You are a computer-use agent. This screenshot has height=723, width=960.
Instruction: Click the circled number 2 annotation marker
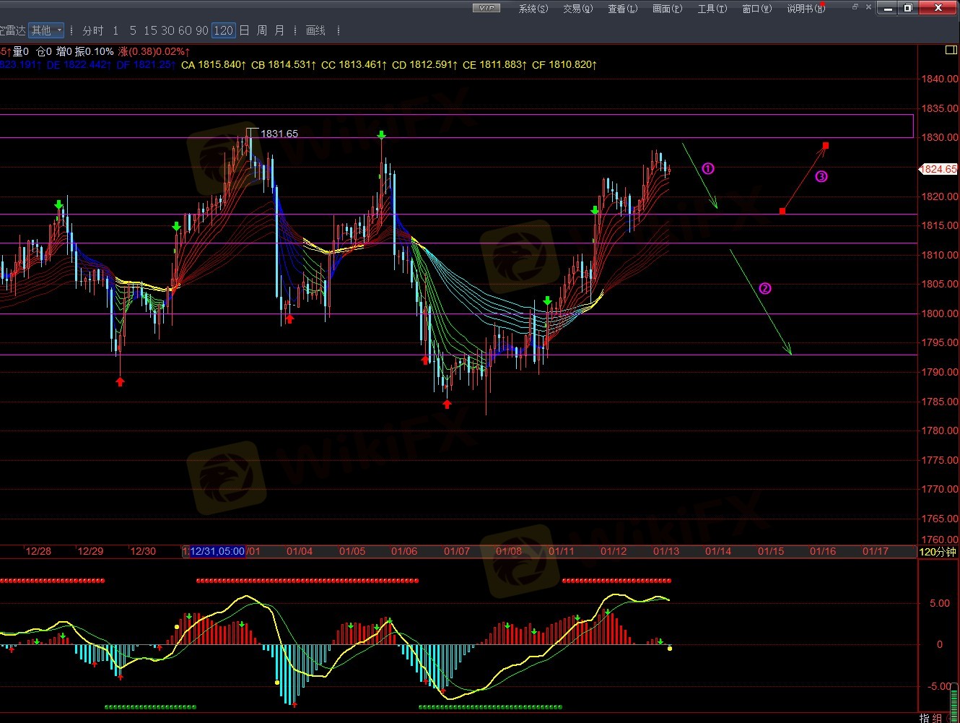(x=765, y=288)
